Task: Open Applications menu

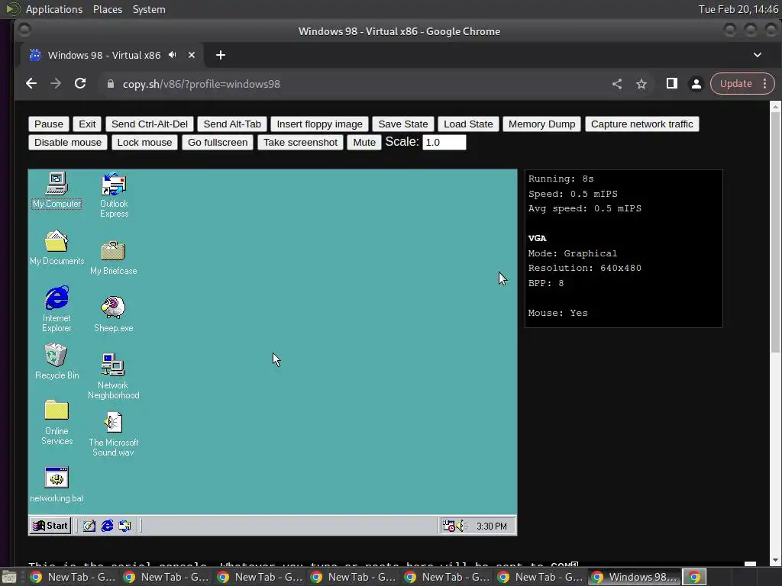Action: click(54, 9)
